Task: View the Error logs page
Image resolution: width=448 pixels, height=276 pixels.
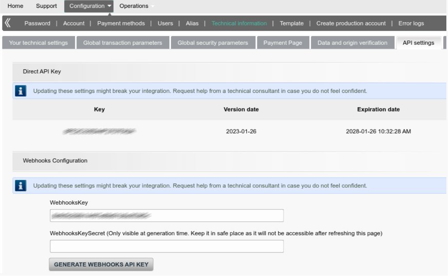Action: point(411,23)
